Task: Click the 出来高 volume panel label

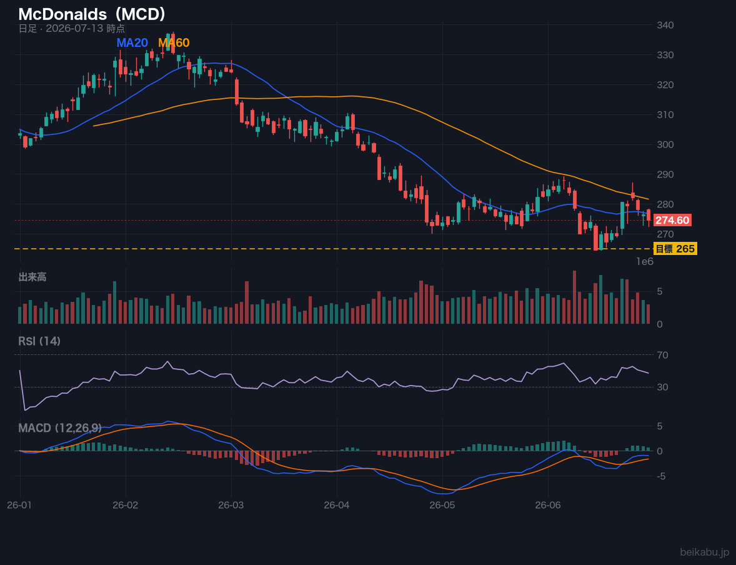Action: [32, 277]
